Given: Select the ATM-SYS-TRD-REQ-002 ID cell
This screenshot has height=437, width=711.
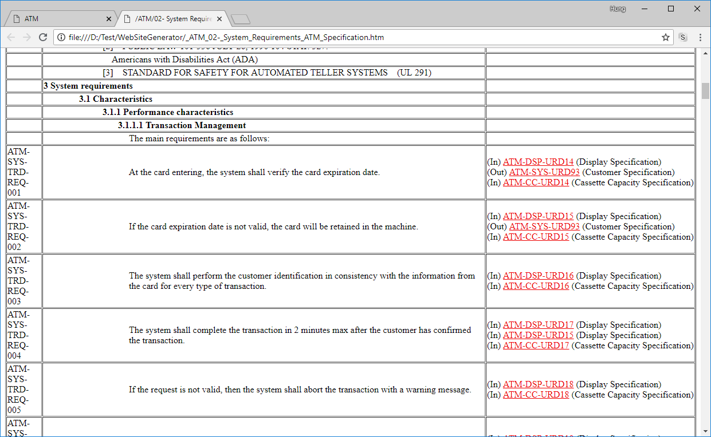Looking at the screenshot, I should [24, 227].
